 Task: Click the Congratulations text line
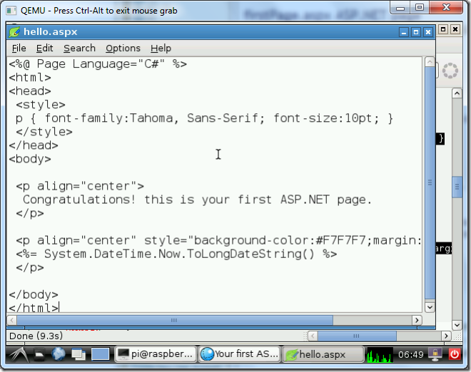pos(198,200)
